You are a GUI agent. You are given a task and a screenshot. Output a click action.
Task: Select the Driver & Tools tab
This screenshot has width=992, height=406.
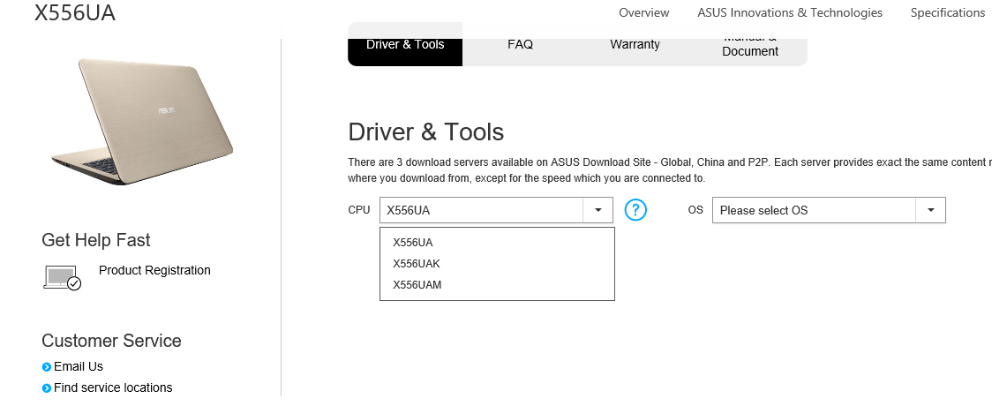405,45
